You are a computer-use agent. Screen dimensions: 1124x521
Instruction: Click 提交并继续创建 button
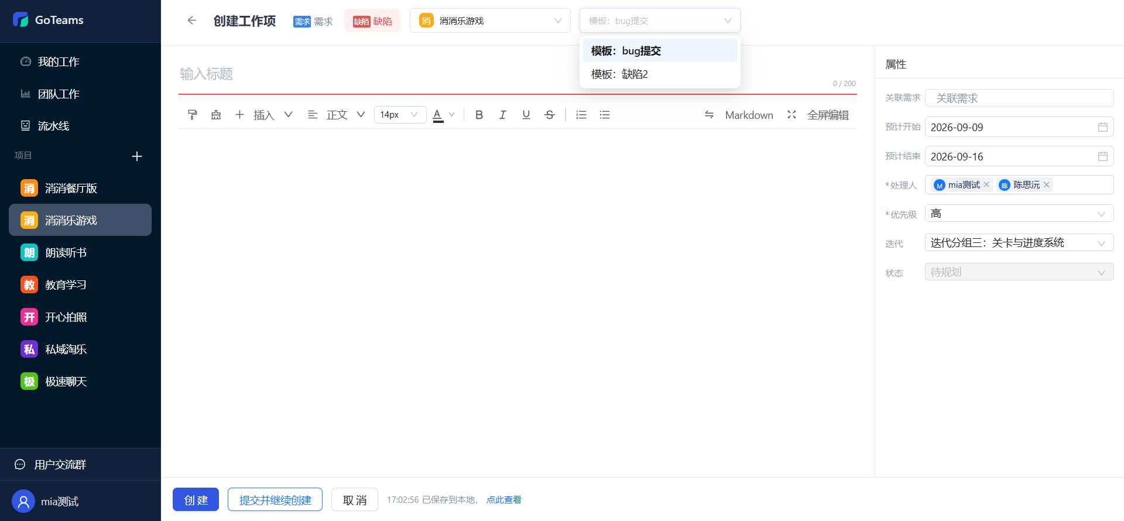coord(275,499)
